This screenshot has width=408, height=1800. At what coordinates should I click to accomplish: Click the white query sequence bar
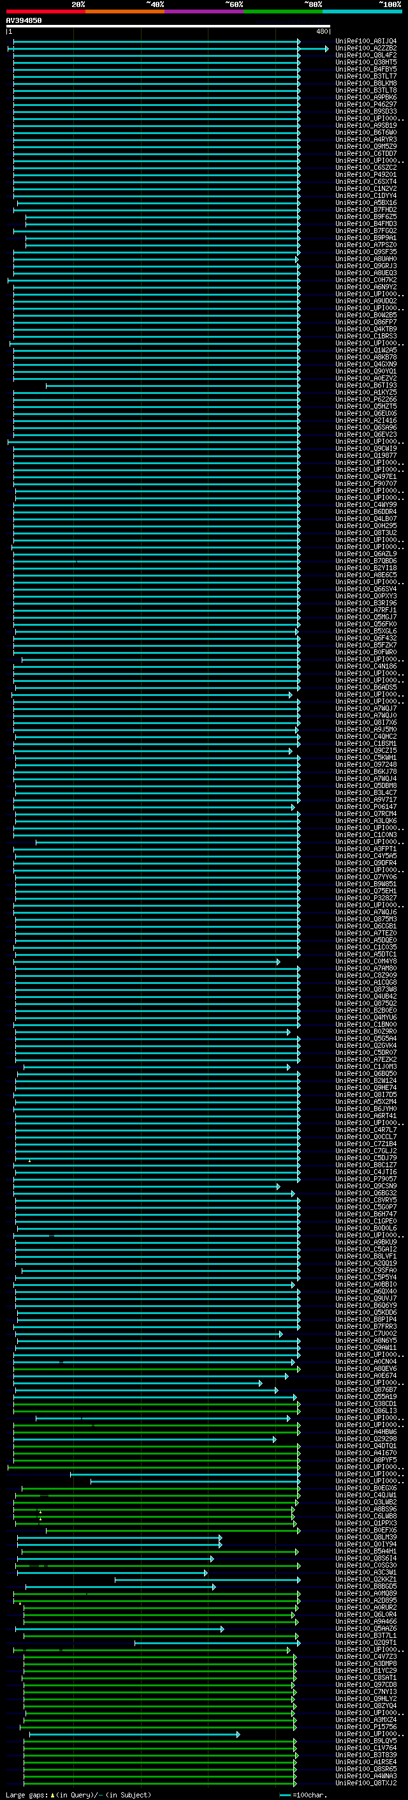tap(168, 27)
